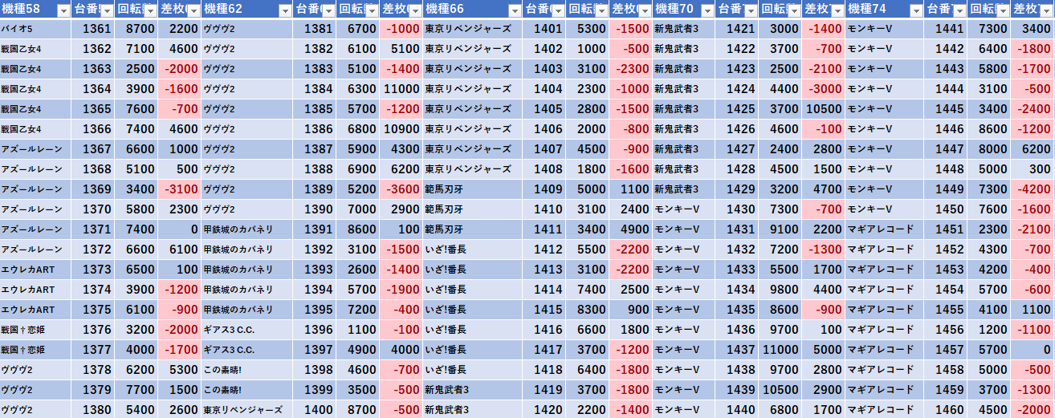Open 回転 filter dropdown in 機種70 group

(x=793, y=10)
